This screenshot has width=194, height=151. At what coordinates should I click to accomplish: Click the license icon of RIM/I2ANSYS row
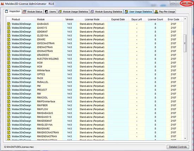pyautogui.click(x=9, y=117)
